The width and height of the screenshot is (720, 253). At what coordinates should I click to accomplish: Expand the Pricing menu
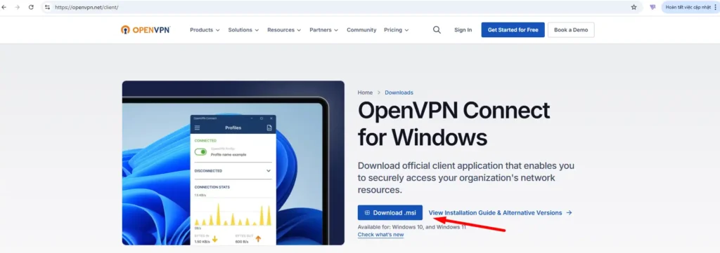pyautogui.click(x=397, y=29)
